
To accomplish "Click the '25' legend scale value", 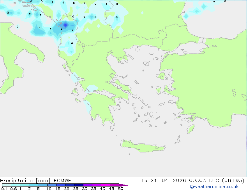I will [76, 188].
